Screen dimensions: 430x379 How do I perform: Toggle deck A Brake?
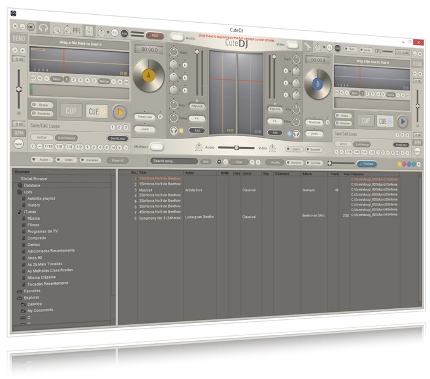[x=42, y=105]
